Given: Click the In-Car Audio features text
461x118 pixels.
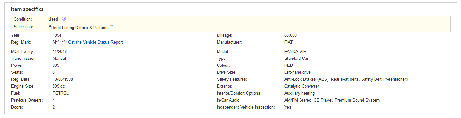Looking at the screenshot, I should (x=332, y=100).
